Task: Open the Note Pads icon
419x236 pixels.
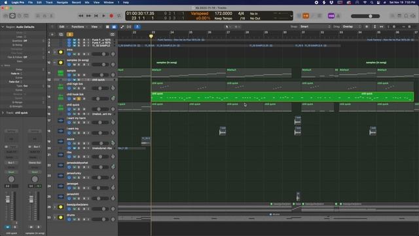Action: [x=399, y=16]
